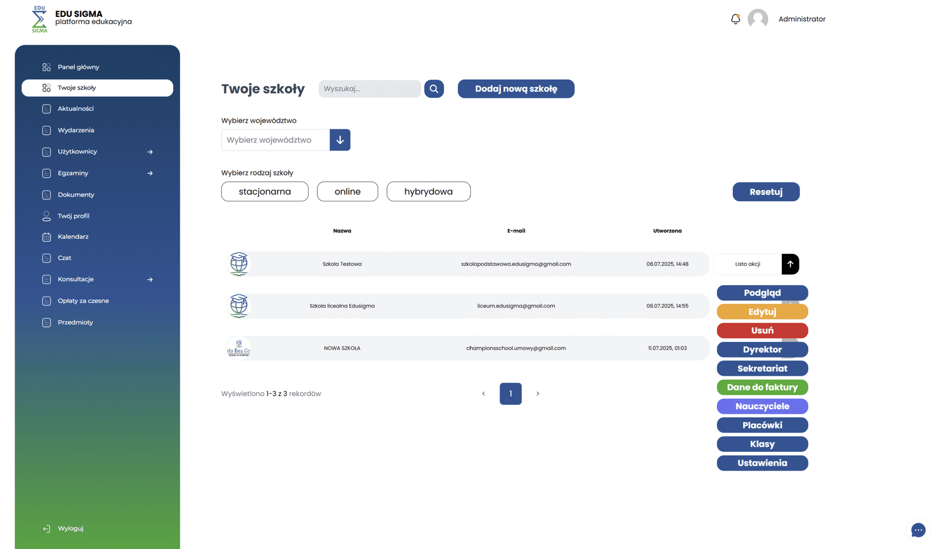Open the województwo dropdown arrow
Viewport: 937px width, 549px height.
(x=340, y=140)
